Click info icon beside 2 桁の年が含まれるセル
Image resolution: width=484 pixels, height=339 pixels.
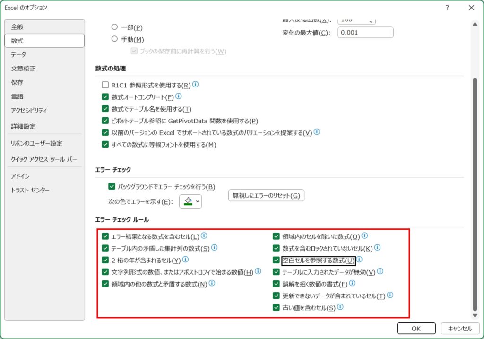click(x=185, y=260)
